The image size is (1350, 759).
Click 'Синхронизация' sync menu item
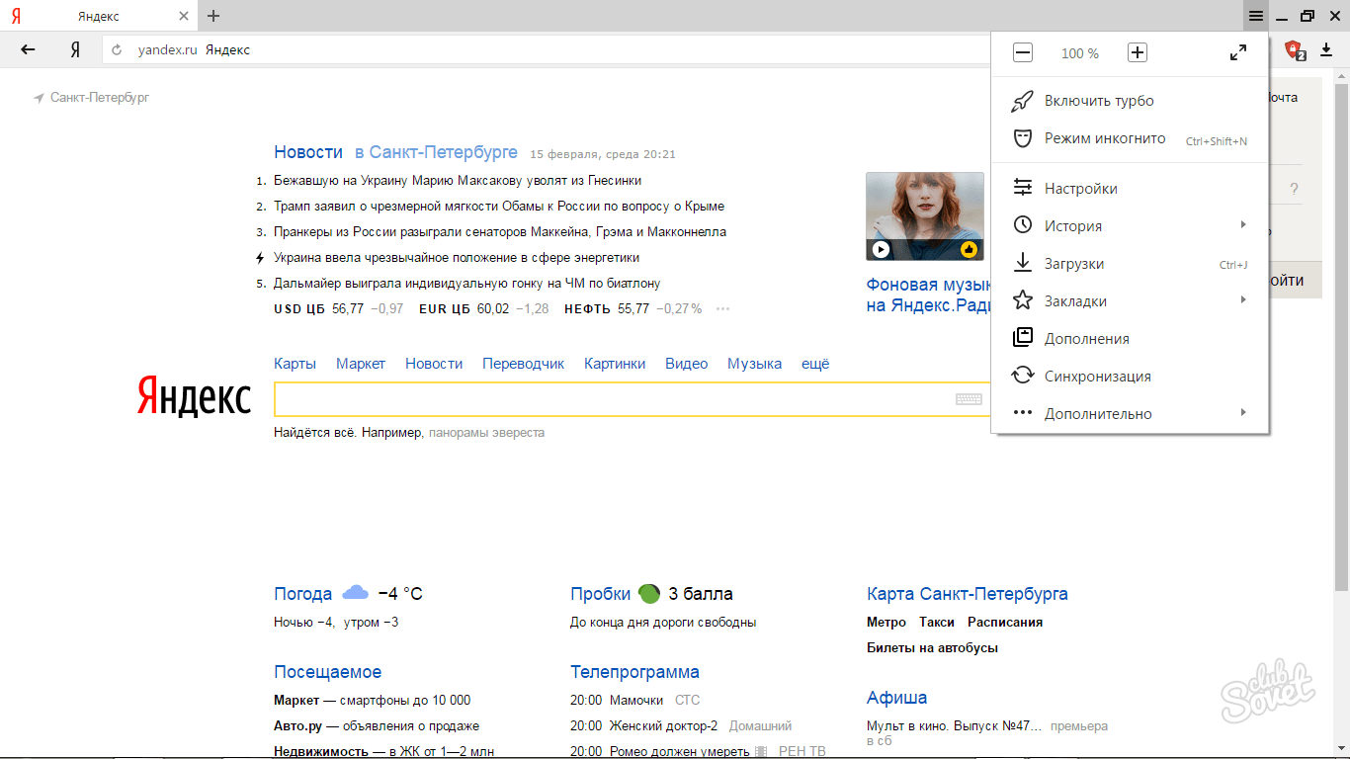[x=1097, y=377]
